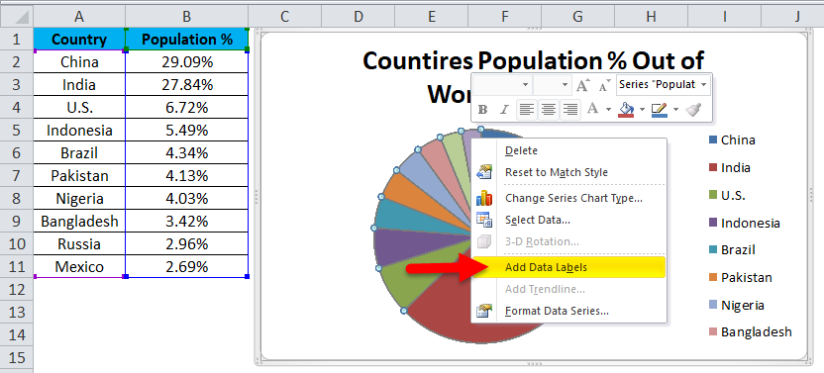Choose Format Data Series...
This screenshot has width=824, height=373.
[569, 311]
